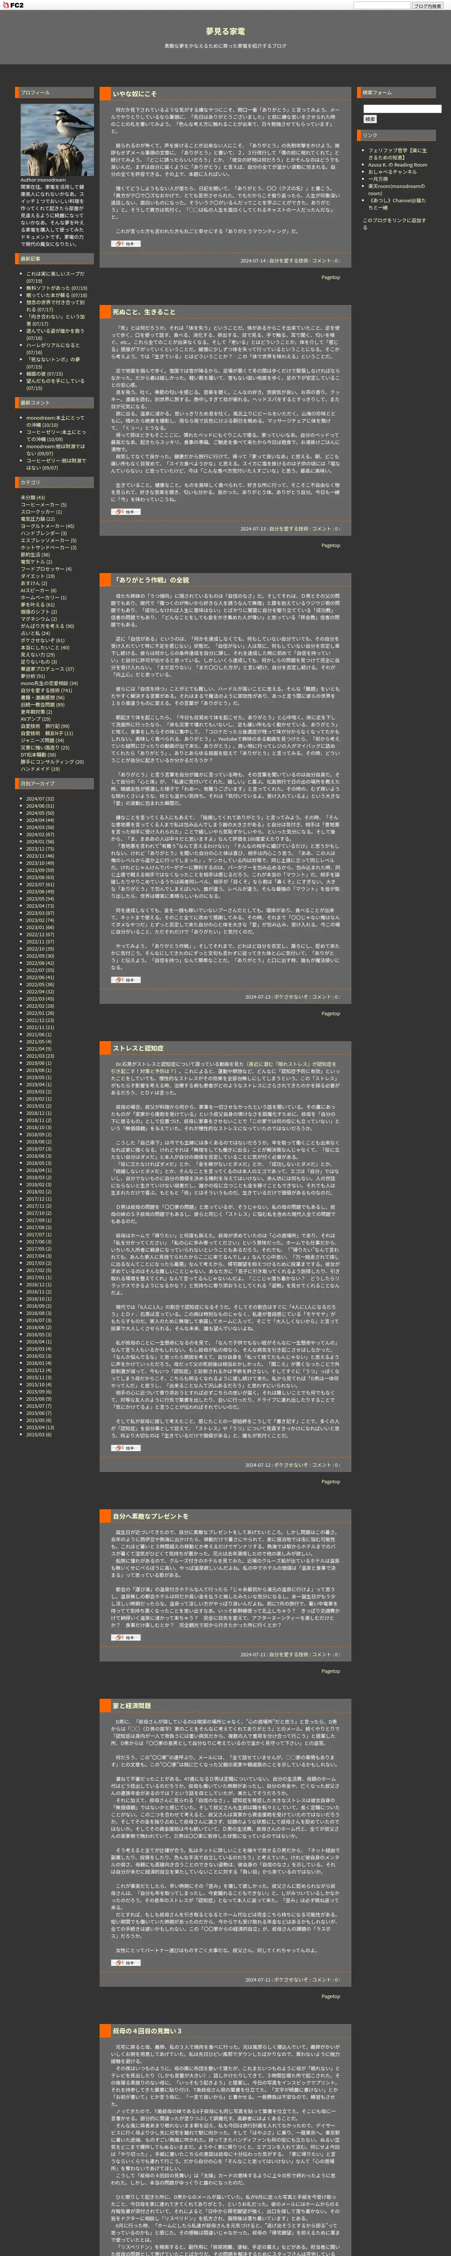Open category 未分類 (43)
This screenshot has height=2256, width=451.
32,497
